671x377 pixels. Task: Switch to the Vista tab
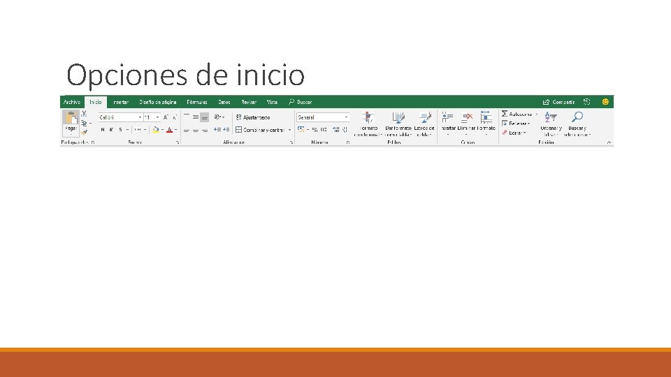272,102
